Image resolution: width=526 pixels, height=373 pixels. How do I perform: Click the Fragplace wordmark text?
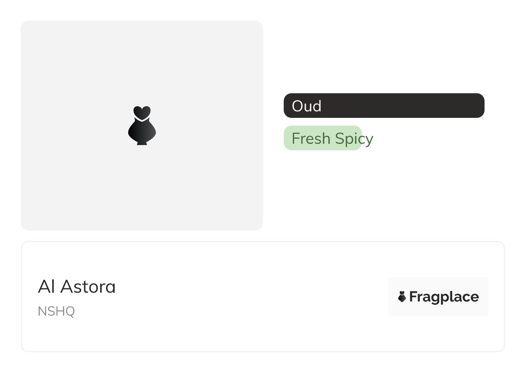coord(444,297)
